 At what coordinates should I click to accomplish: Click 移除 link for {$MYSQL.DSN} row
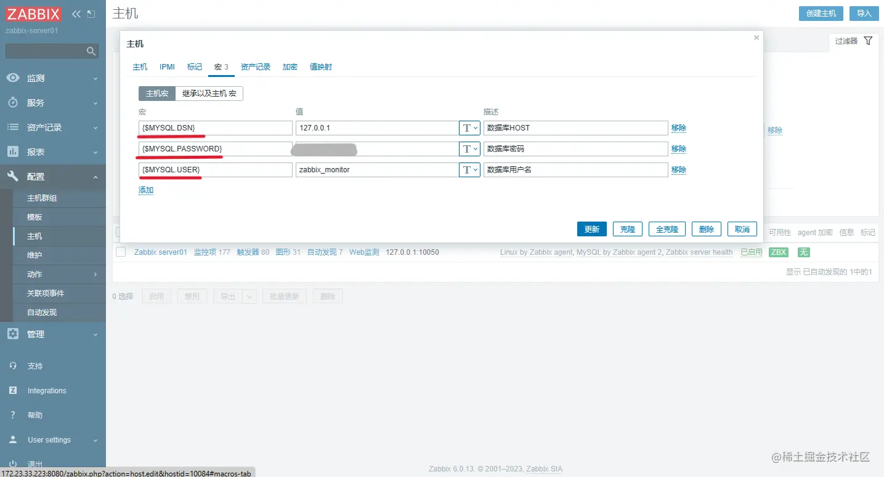679,128
